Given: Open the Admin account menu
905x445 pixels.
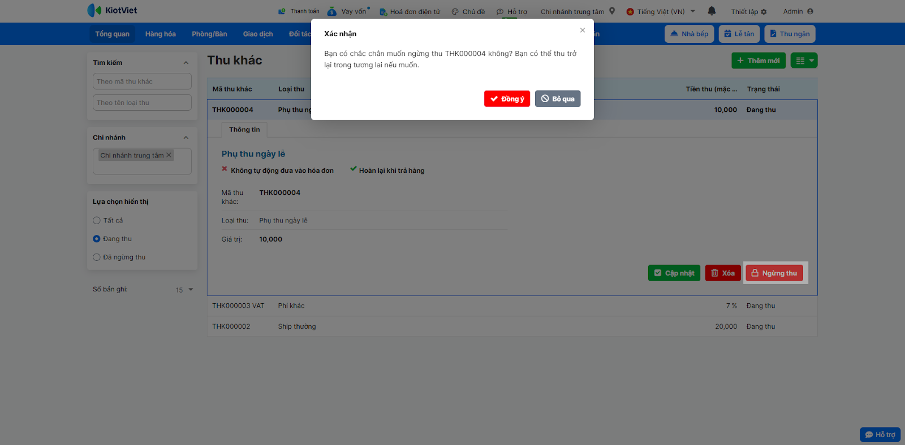Looking at the screenshot, I should 798,11.
